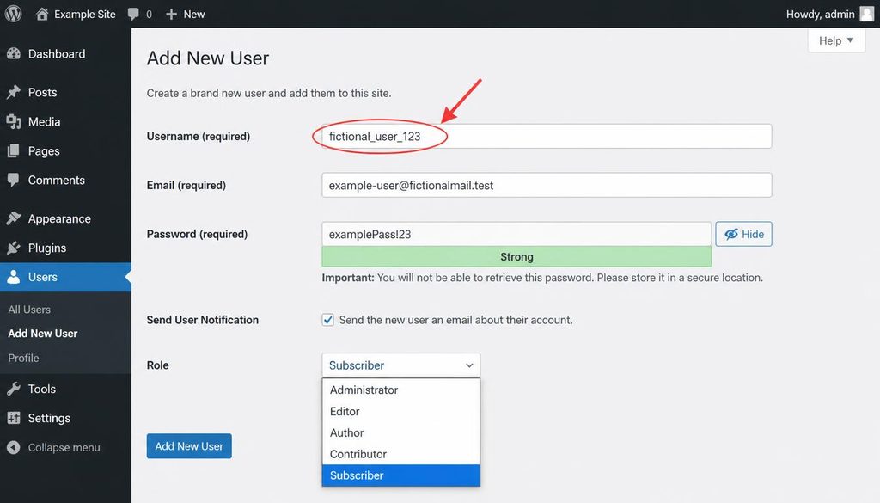Click the Dashboard gauge icon
This screenshot has height=503, width=880.
tap(14, 54)
